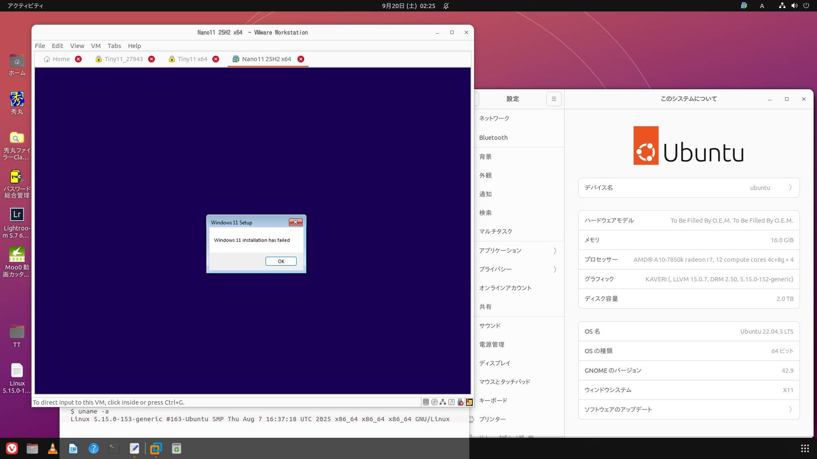Open the message log sticky note icon

pos(469,402)
